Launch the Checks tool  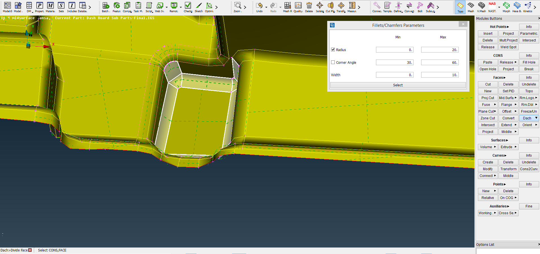pyautogui.click(x=188, y=7)
